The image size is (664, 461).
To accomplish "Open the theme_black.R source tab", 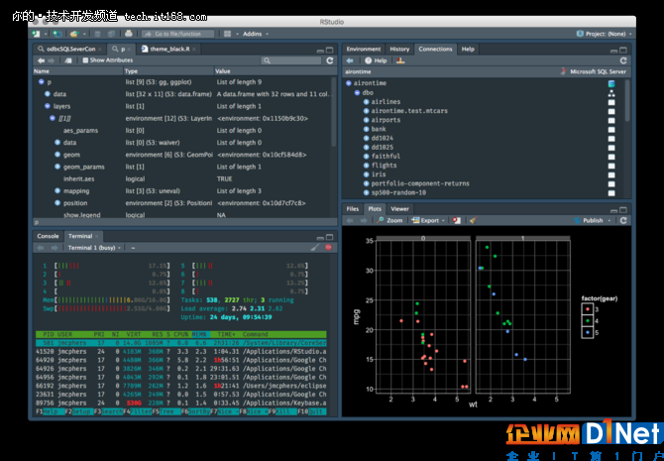I will click(x=169, y=50).
